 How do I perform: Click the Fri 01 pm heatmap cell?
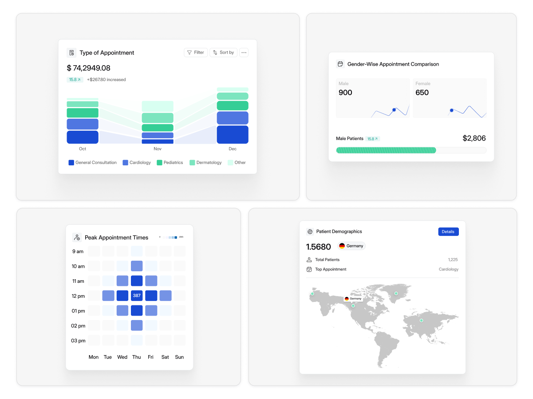pos(151,310)
